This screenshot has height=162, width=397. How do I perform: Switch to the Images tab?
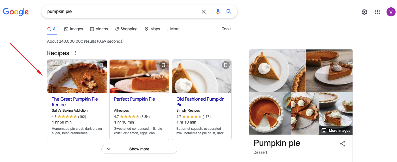pyautogui.click(x=74, y=29)
